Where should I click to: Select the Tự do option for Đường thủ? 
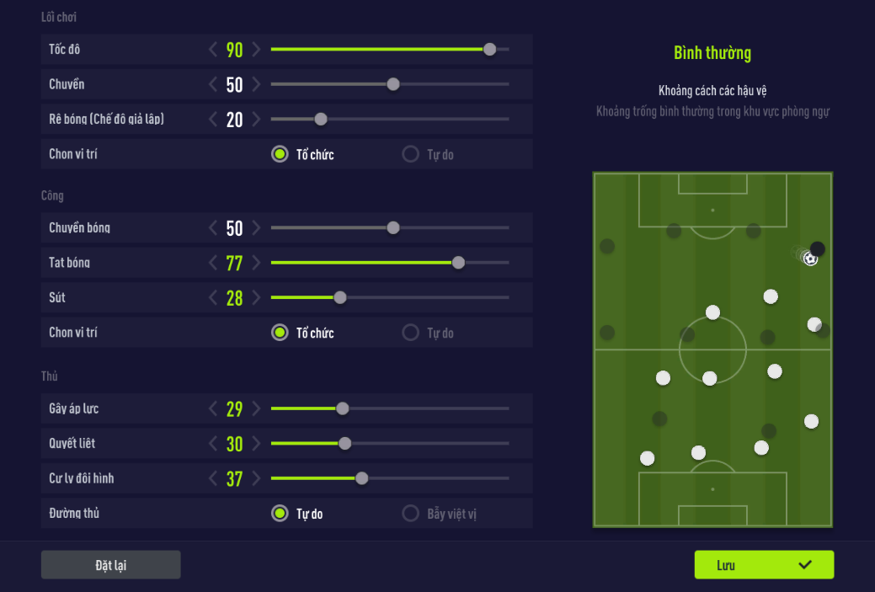click(x=280, y=513)
